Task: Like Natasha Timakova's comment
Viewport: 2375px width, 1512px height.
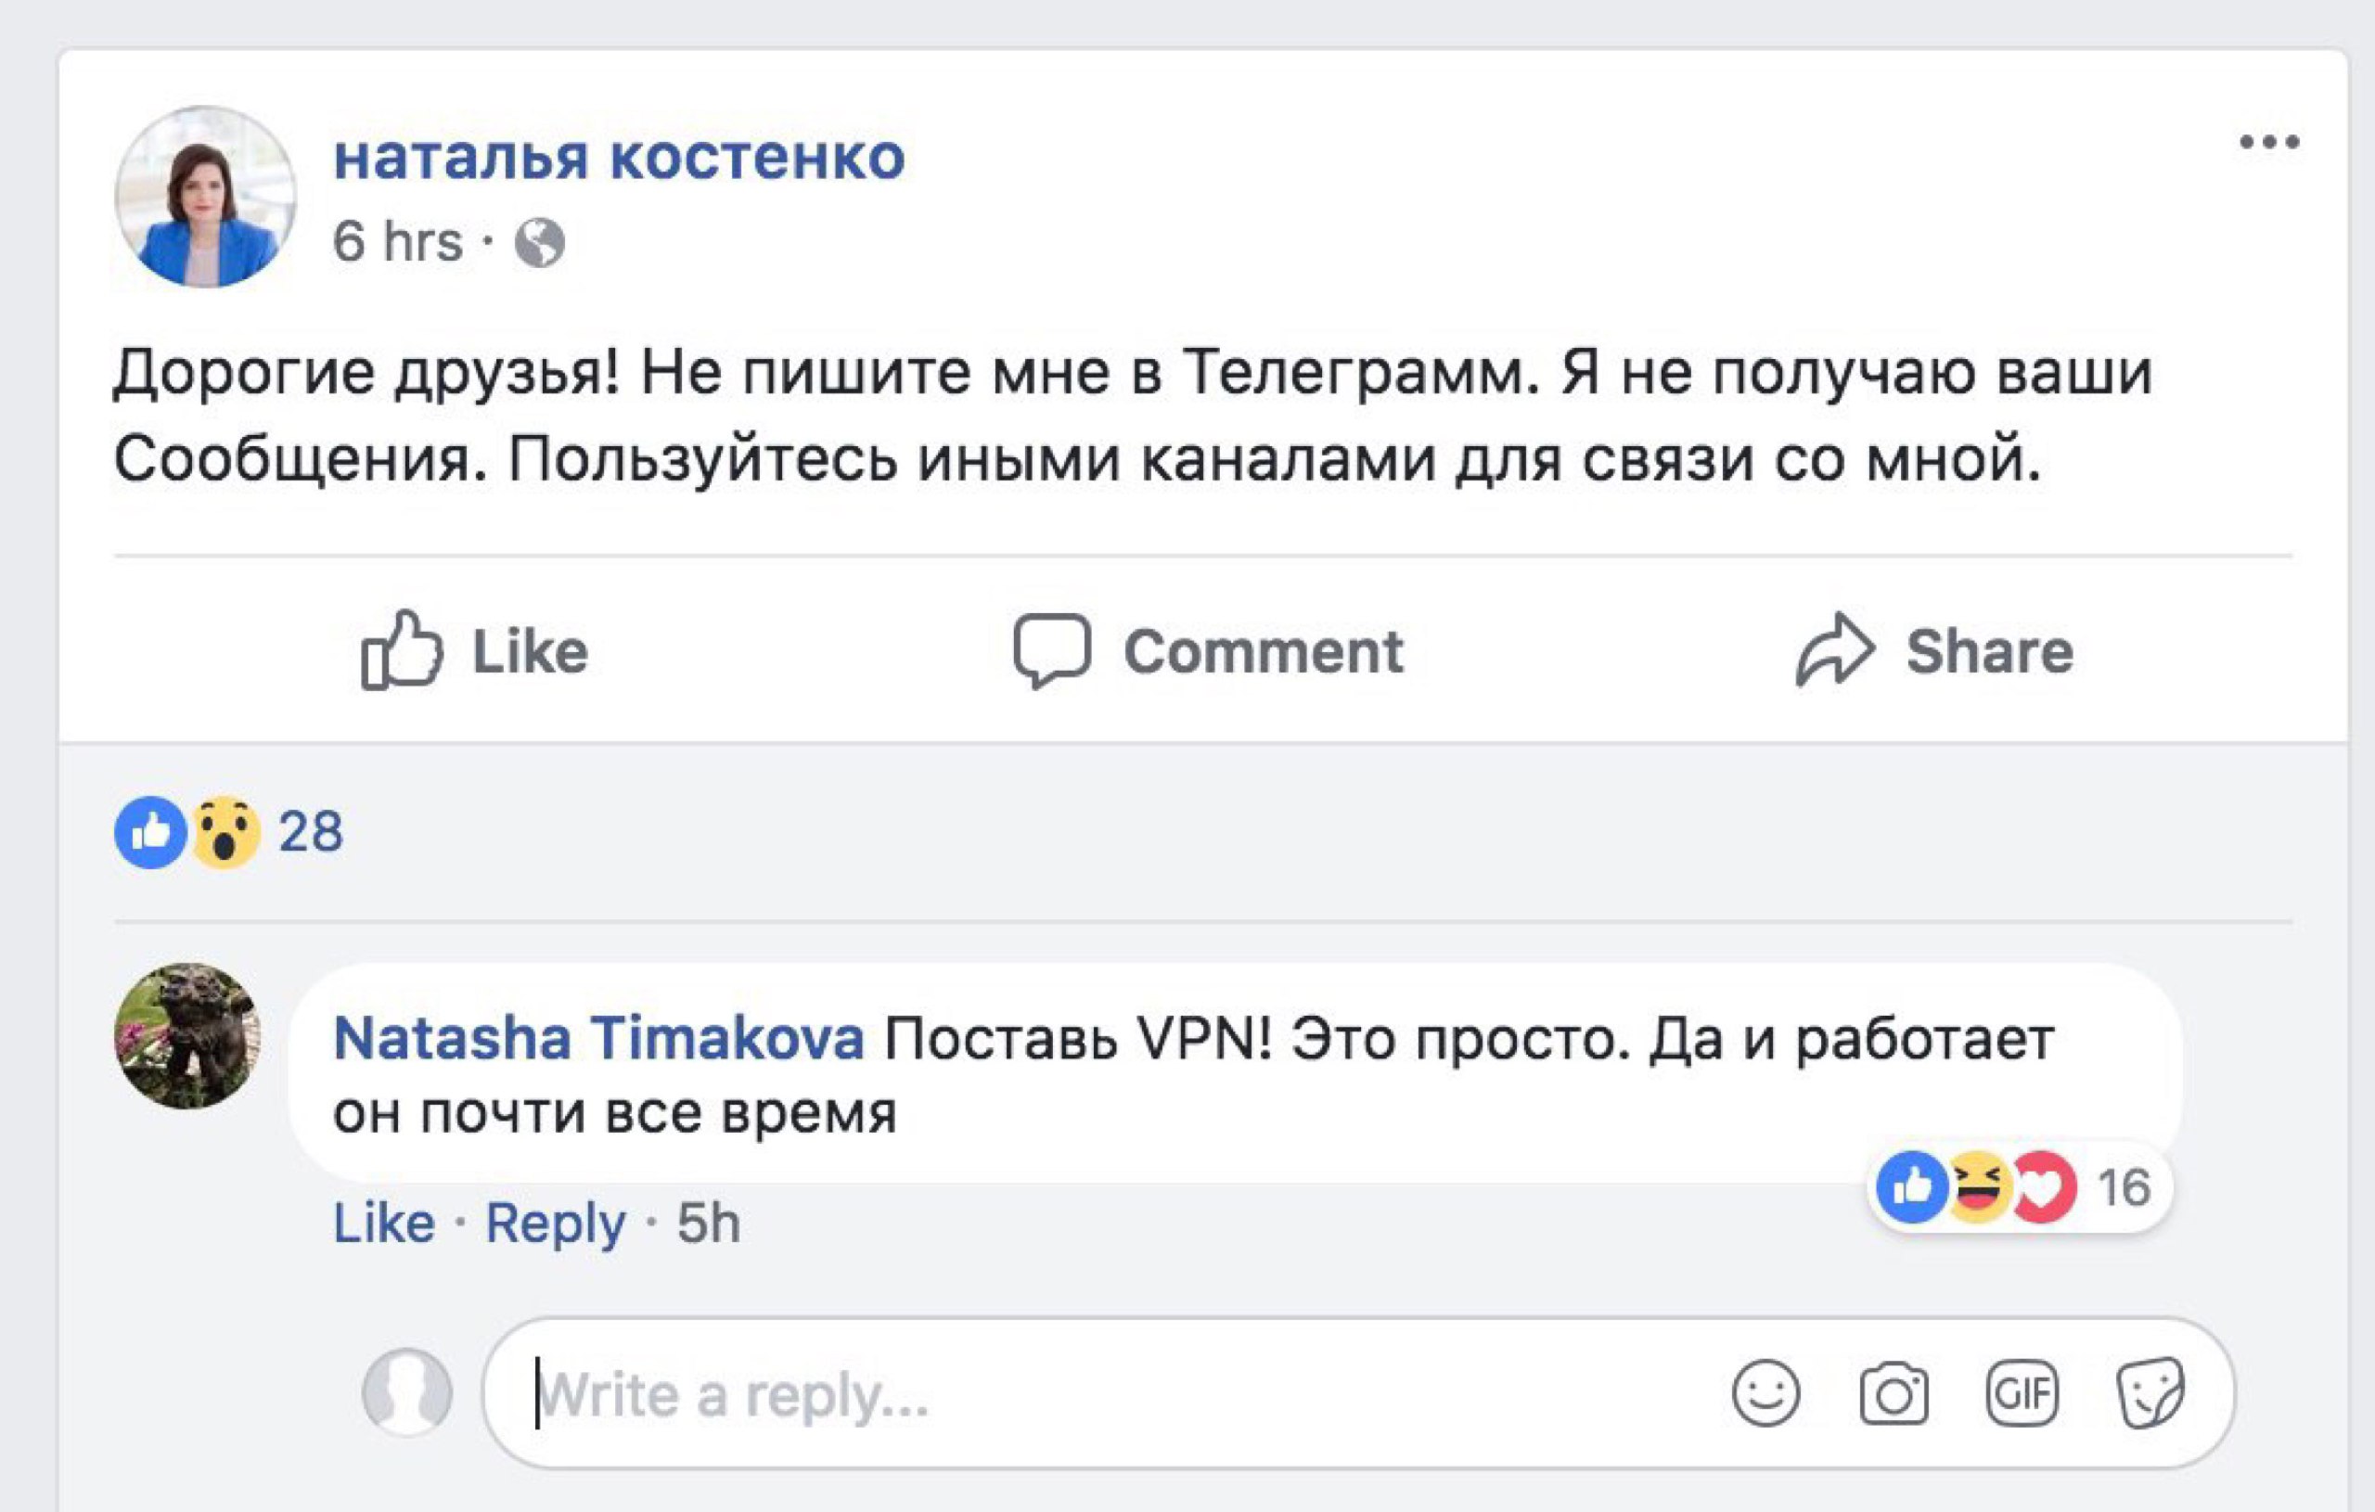Action: coord(384,1224)
